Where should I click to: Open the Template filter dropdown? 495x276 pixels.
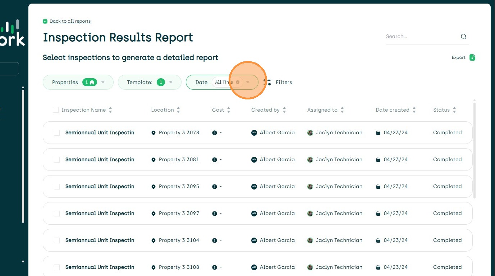[171, 82]
